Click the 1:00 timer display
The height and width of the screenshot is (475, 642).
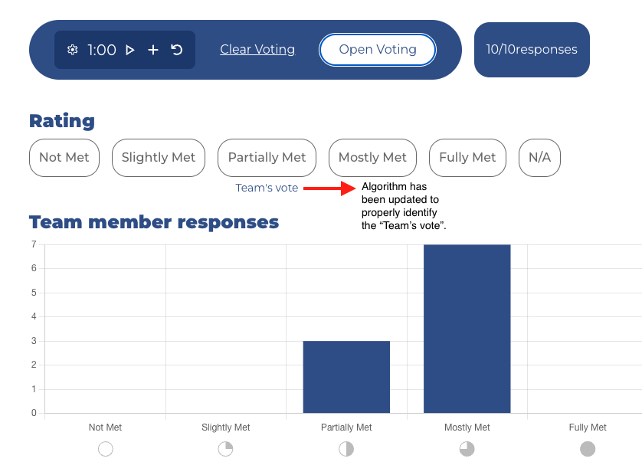point(102,50)
